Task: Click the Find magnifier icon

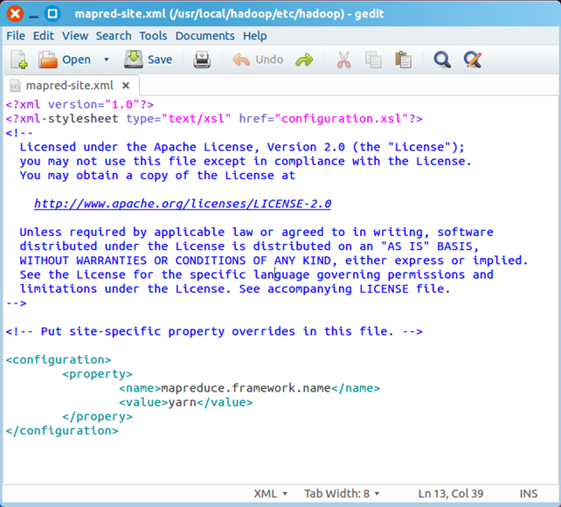Action: tap(443, 59)
